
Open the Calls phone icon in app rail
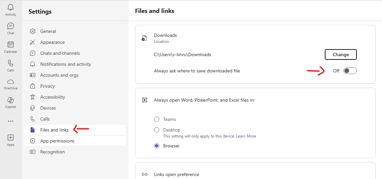point(11,63)
